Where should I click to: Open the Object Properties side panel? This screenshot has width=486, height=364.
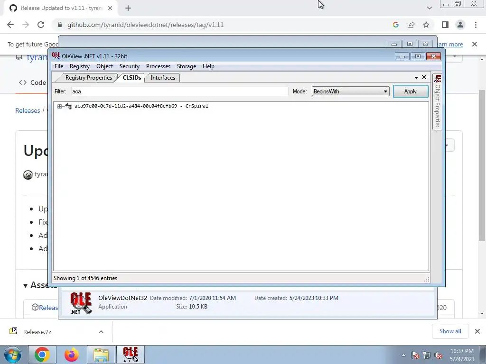tap(437, 102)
